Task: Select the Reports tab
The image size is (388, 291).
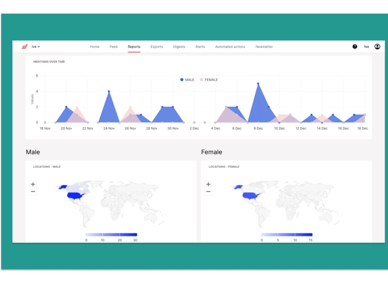Action: [x=134, y=47]
